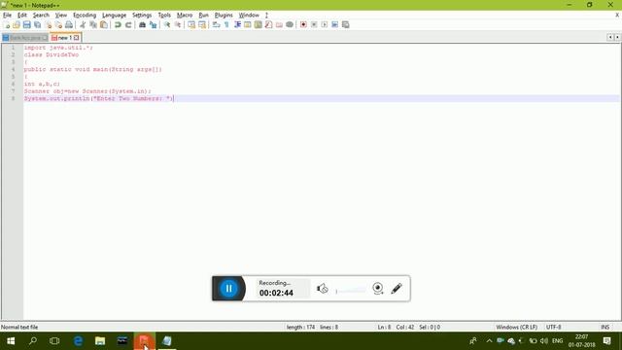Viewport: 622px width, 350px height.
Task: Launch Microsoft Edge from the taskbar
Action: click(x=78, y=341)
